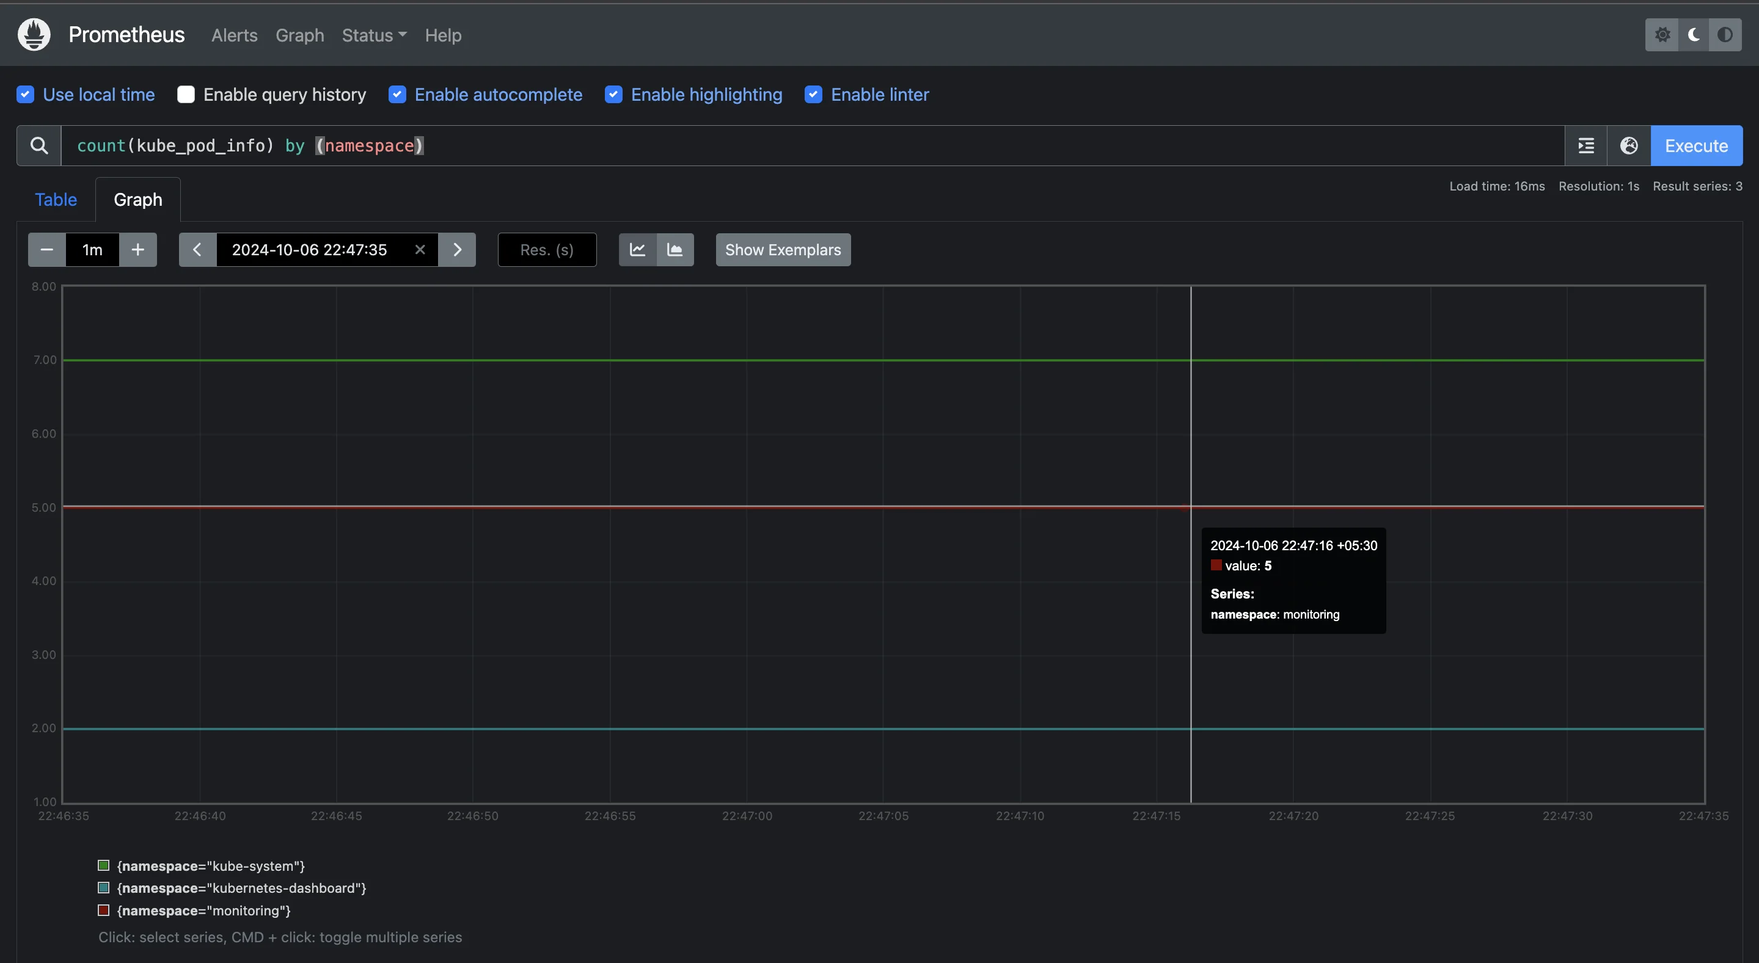Click the 22:47:30 x-axis label

(x=1567, y=816)
